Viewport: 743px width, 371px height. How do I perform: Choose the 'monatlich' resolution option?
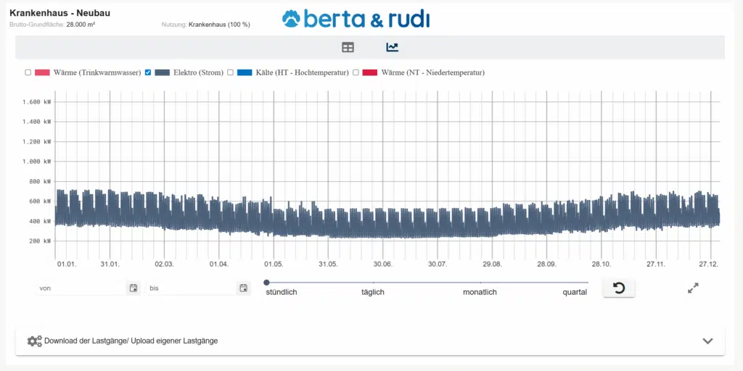(x=480, y=292)
